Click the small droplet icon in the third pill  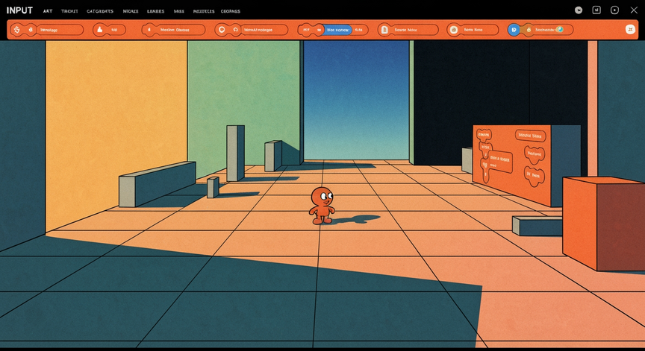149,30
